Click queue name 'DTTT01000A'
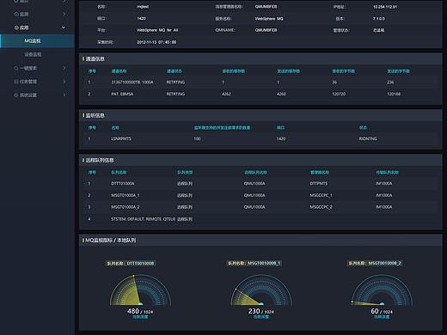This screenshot has height=335, width=447. point(123,183)
